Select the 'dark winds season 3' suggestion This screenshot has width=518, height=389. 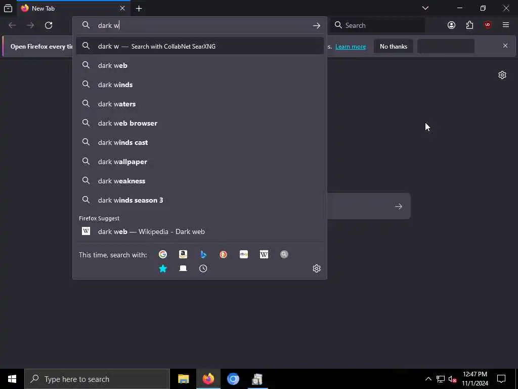pos(199,200)
